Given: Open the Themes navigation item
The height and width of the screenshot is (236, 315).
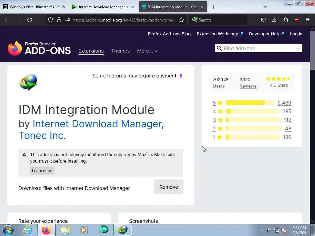Looking at the screenshot, I should coord(120,51).
